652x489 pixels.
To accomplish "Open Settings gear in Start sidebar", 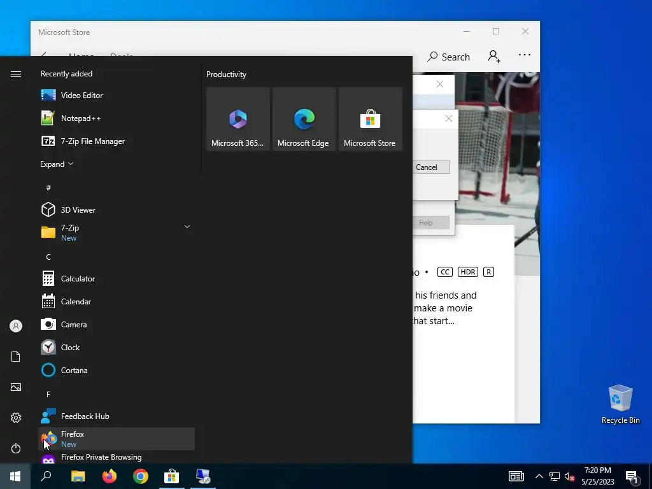I will click(x=16, y=418).
